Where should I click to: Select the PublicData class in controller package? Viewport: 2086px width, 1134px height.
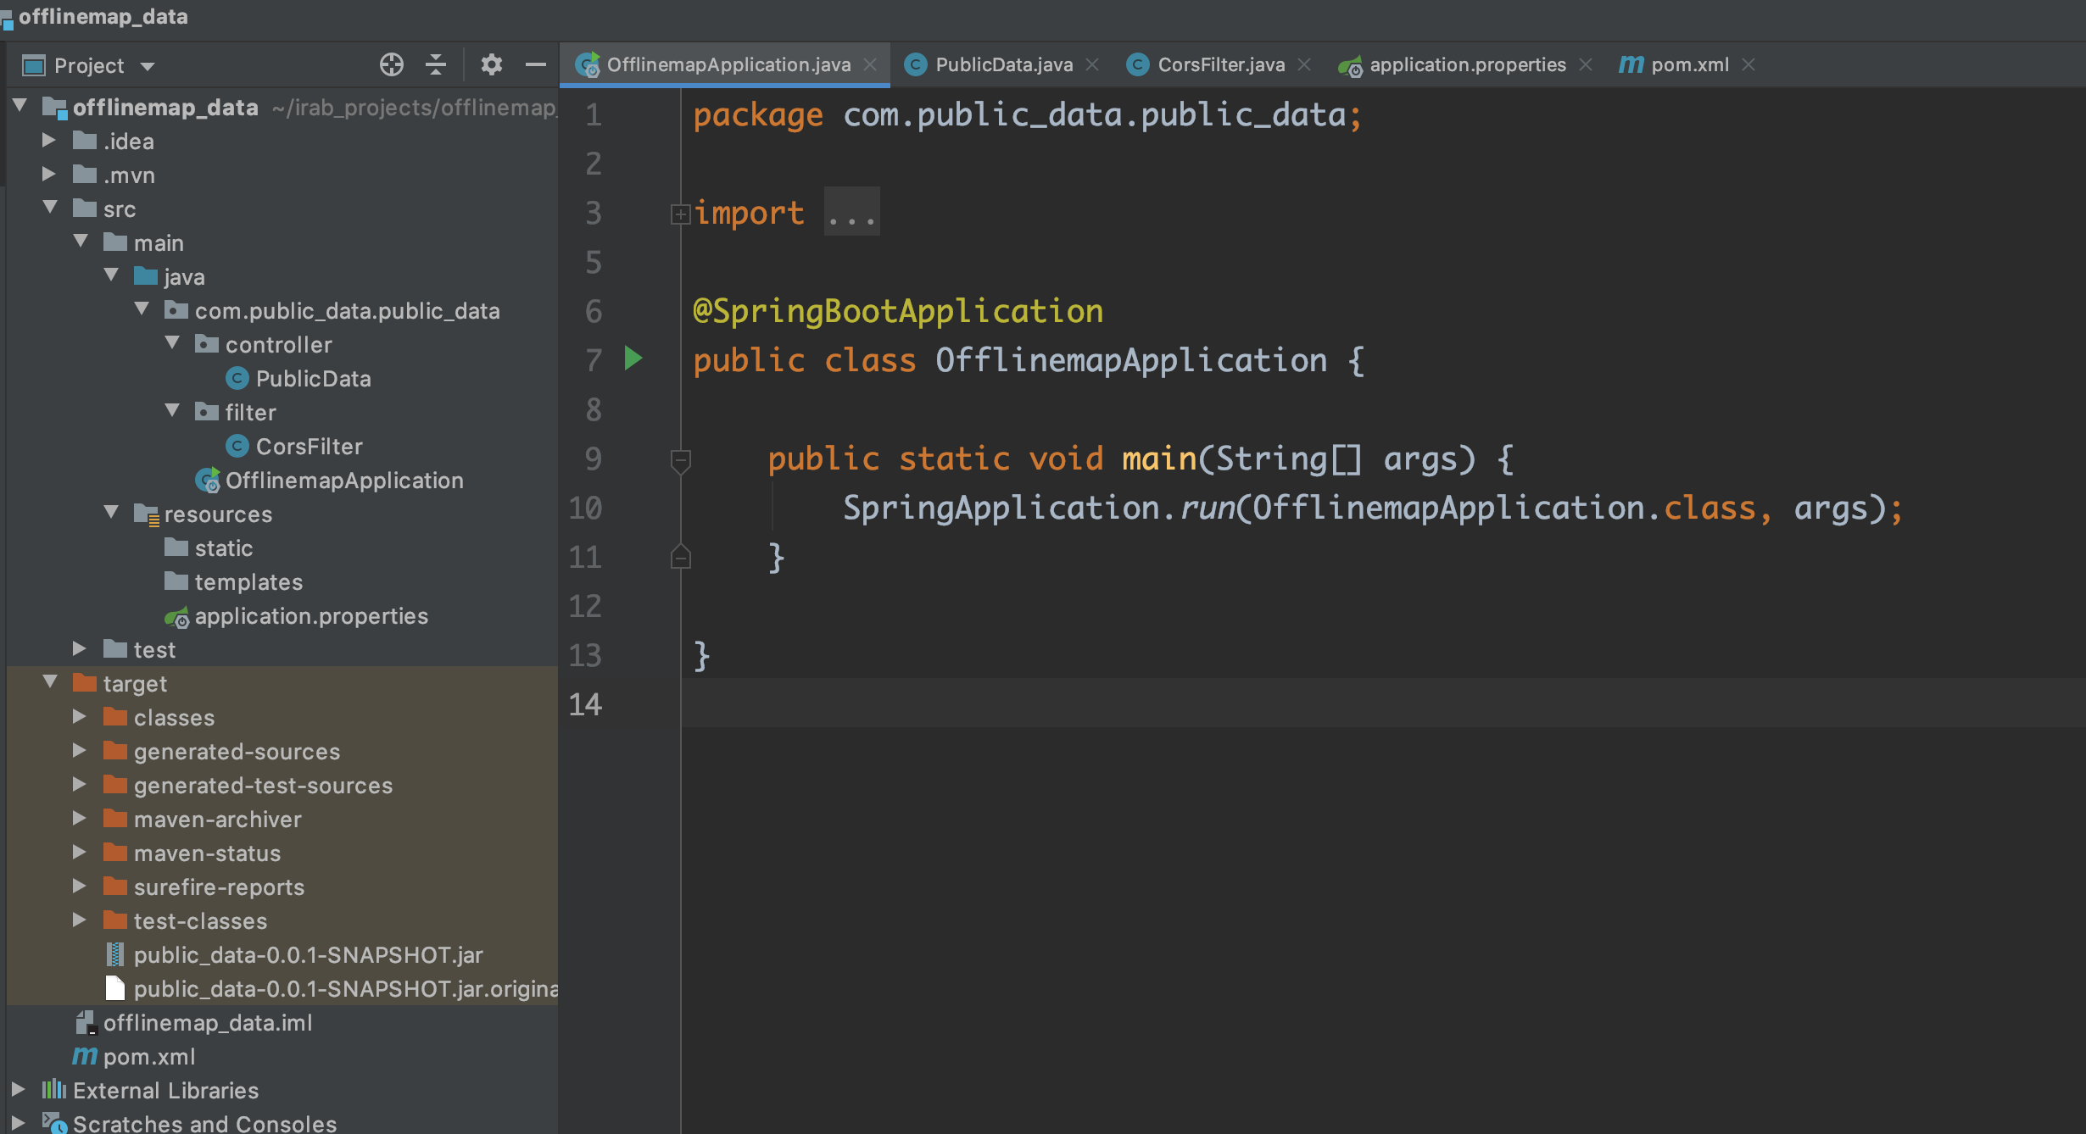point(312,379)
